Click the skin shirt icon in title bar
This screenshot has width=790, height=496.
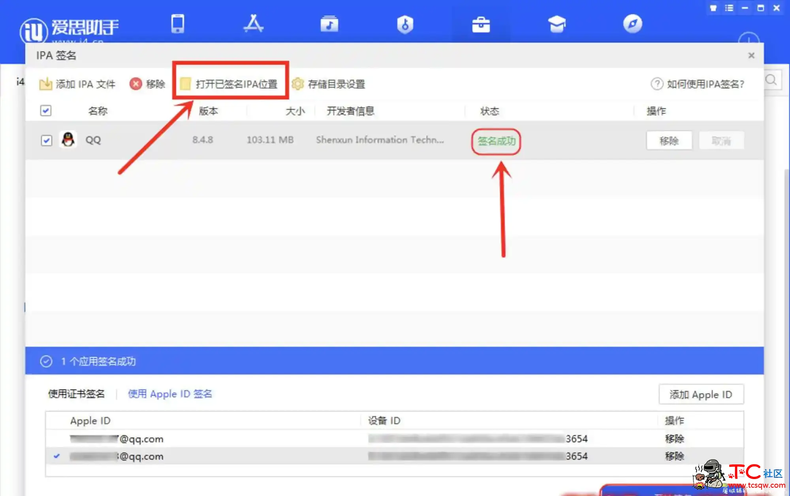pos(713,8)
